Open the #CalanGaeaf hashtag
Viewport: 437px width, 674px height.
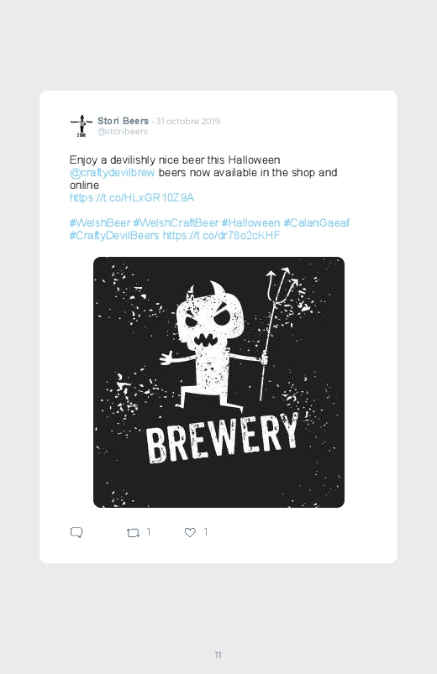317,222
